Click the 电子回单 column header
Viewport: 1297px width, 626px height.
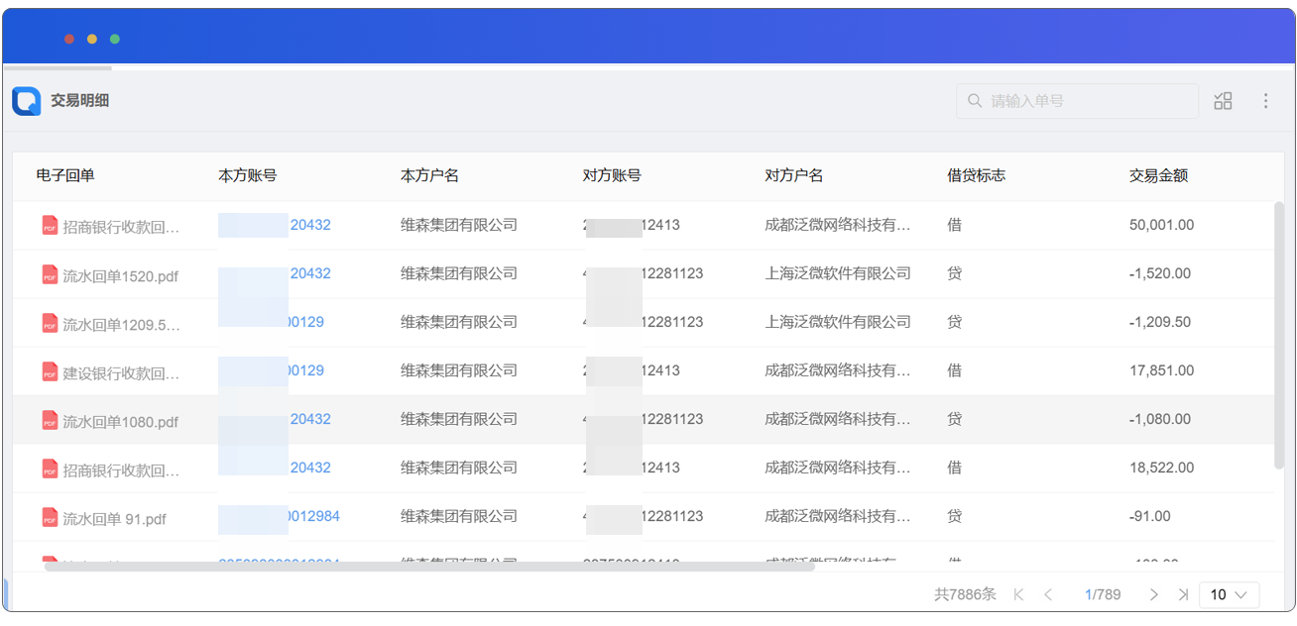pos(65,175)
